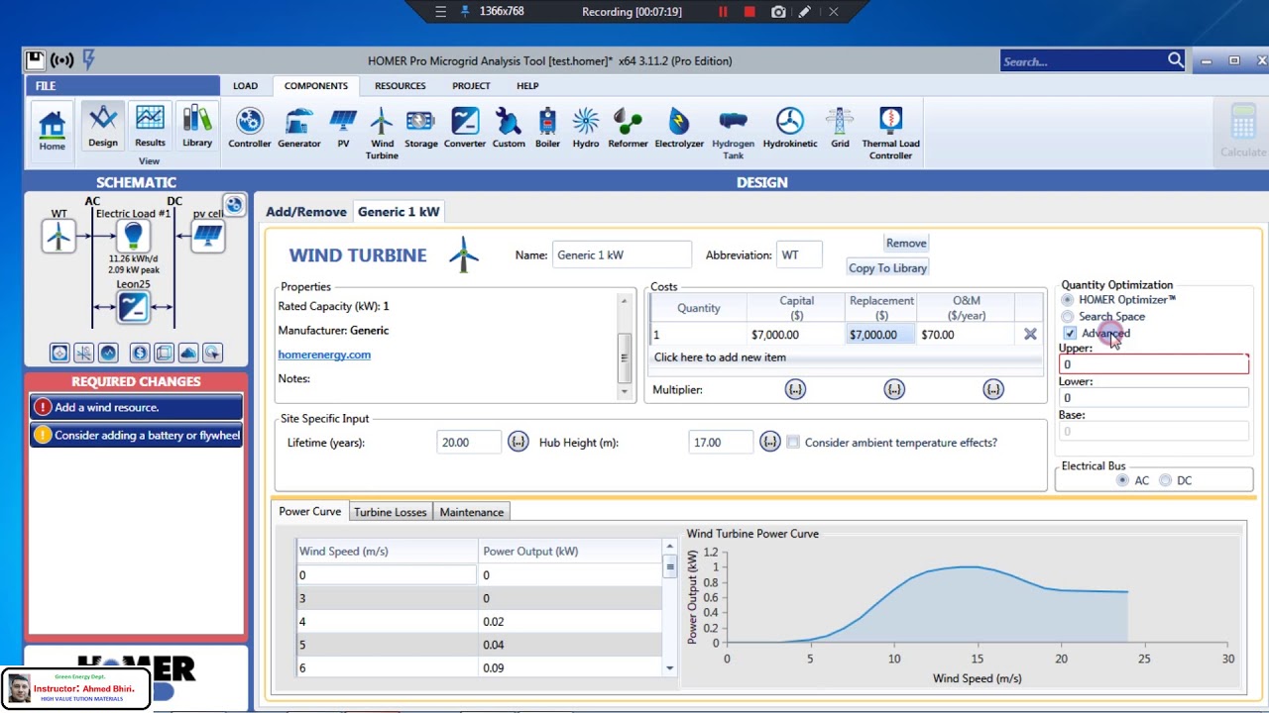The height and width of the screenshot is (713, 1269).
Task: Pause the screen recording
Action: coord(723,12)
